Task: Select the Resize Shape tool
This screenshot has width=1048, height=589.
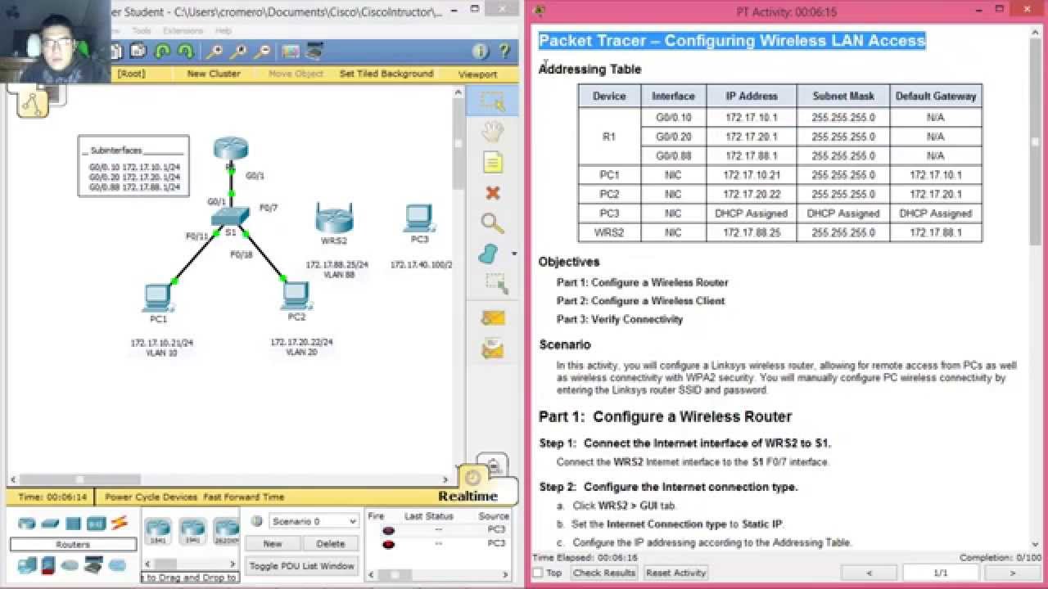Action: 495,284
